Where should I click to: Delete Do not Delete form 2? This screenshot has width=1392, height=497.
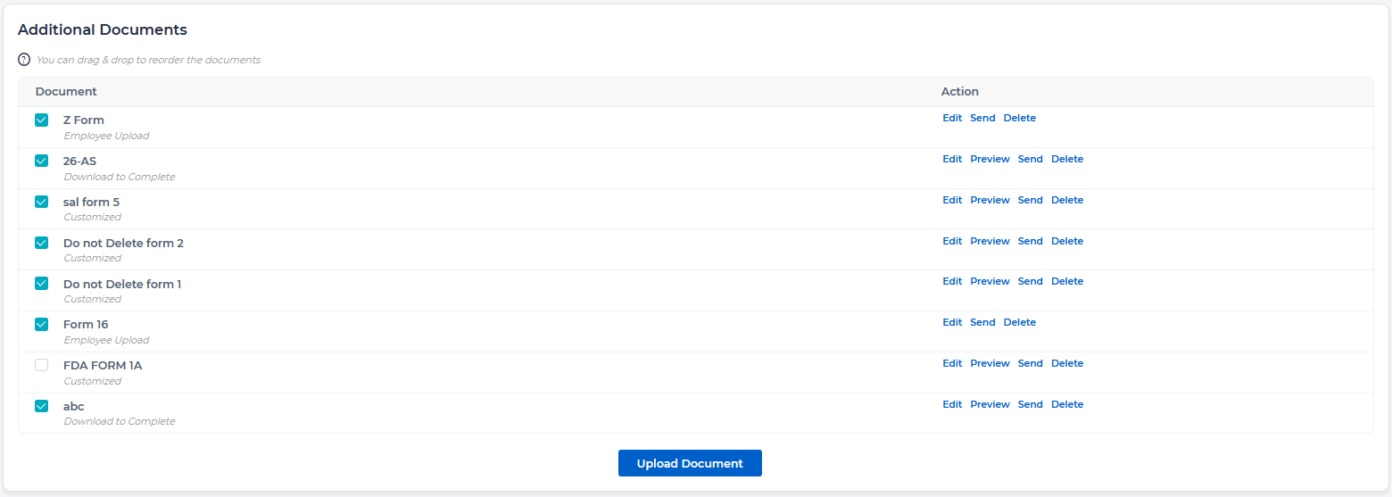coord(1066,241)
